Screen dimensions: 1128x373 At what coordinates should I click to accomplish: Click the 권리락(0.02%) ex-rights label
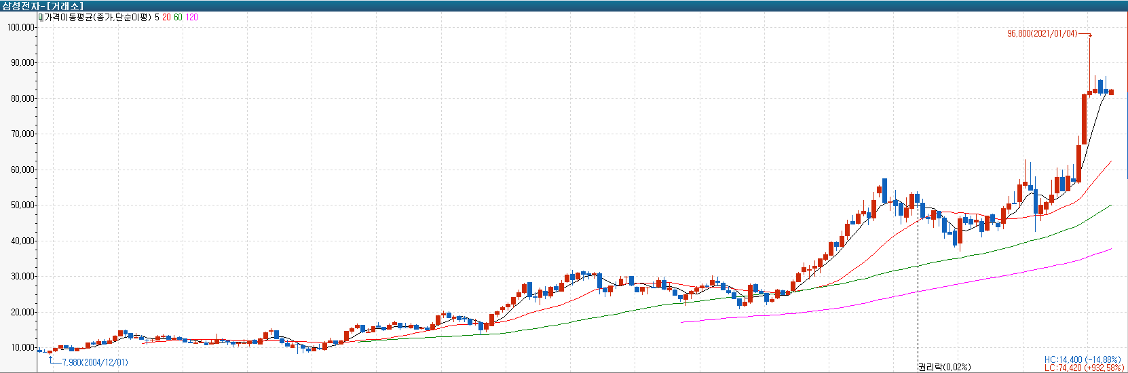[944, 367]
